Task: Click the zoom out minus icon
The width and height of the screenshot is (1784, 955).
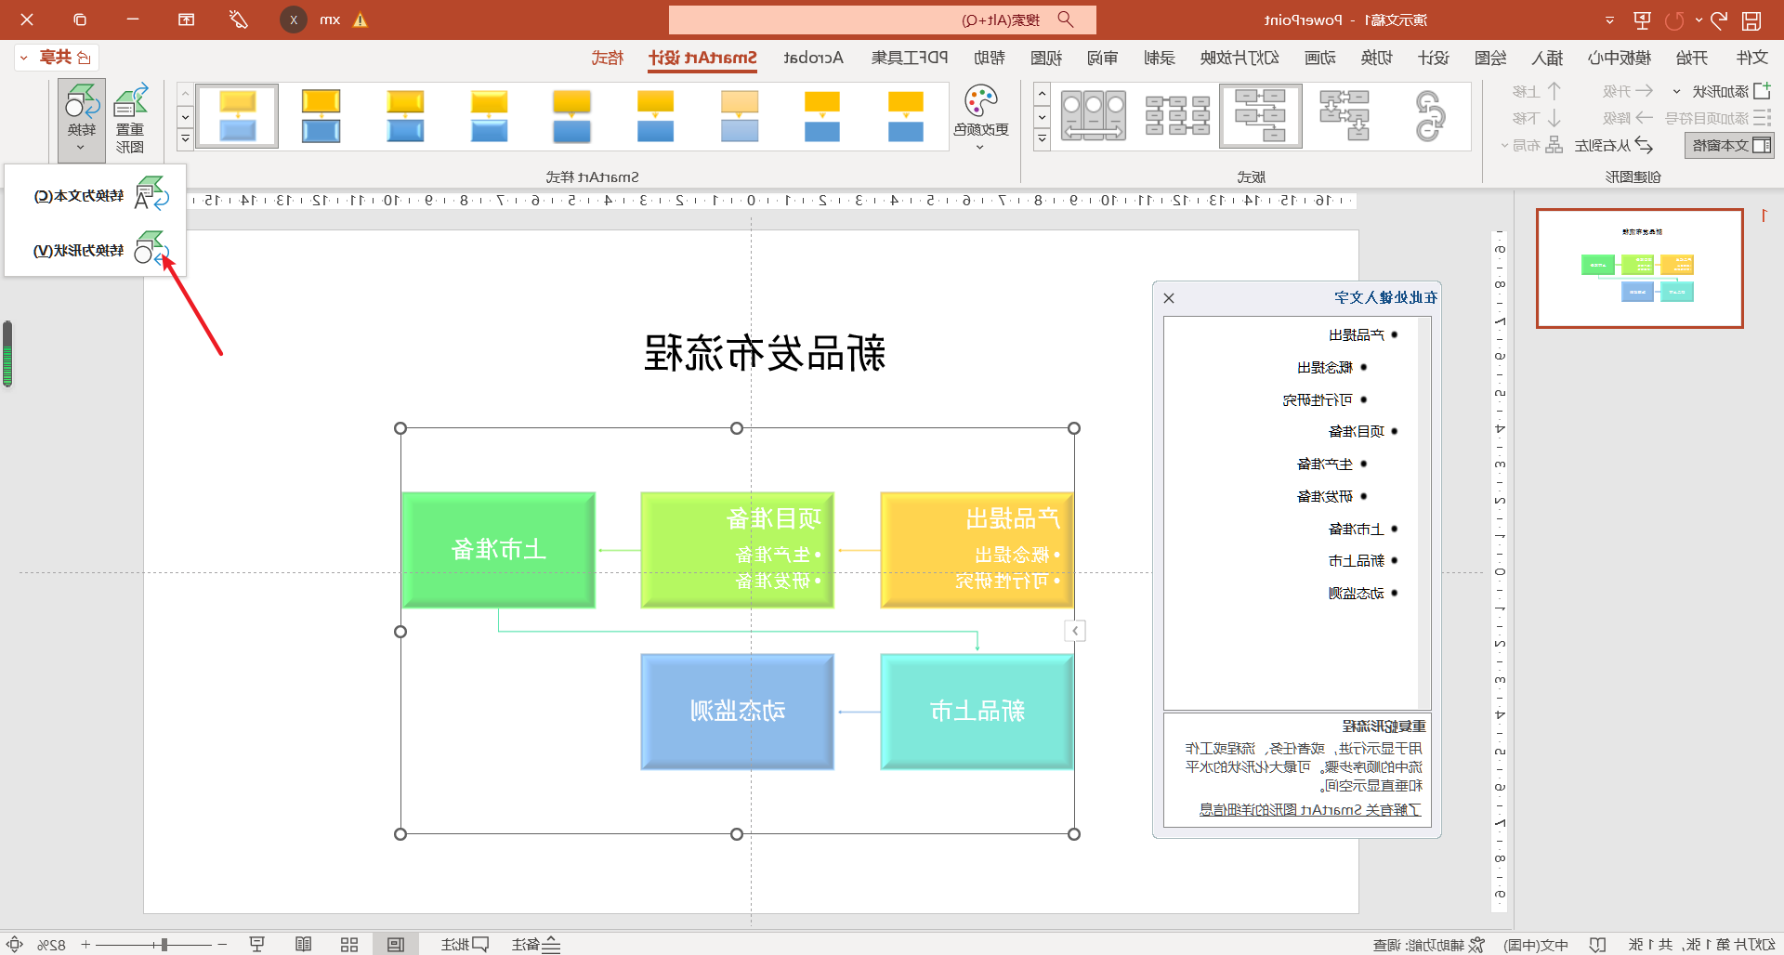Action: (x=222, y=944)
